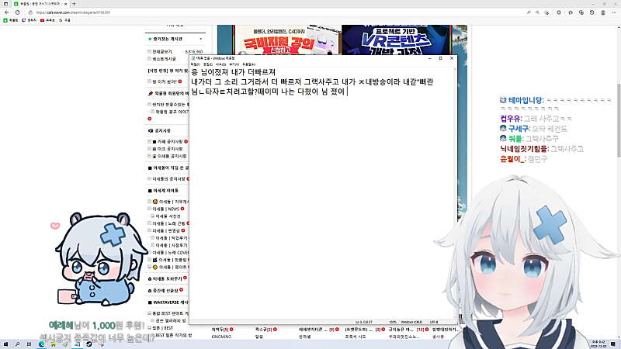The width and height of the screenshot is (621, 349).
Task: Reload the Naver Cafe page
Action: tap(17, 12)
